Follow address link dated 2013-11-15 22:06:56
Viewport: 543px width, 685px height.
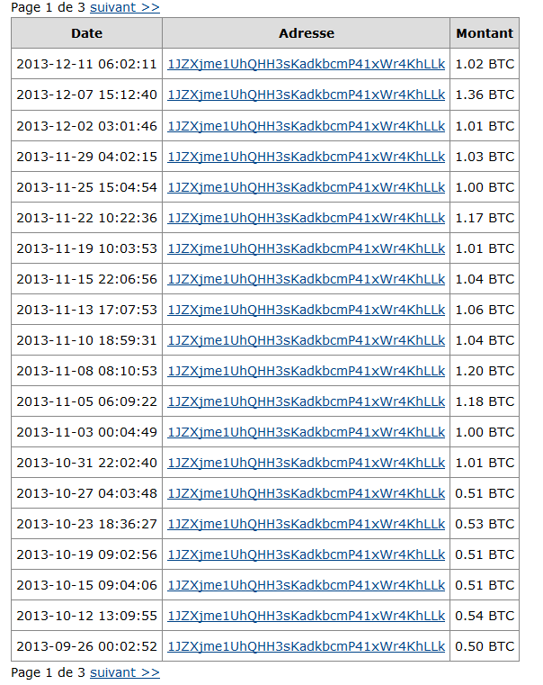307,279
